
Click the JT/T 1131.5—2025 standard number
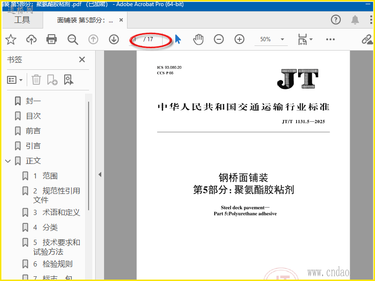[303, 122]
